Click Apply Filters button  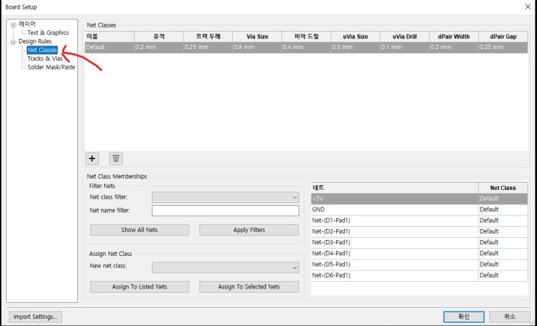pos(249,230)
